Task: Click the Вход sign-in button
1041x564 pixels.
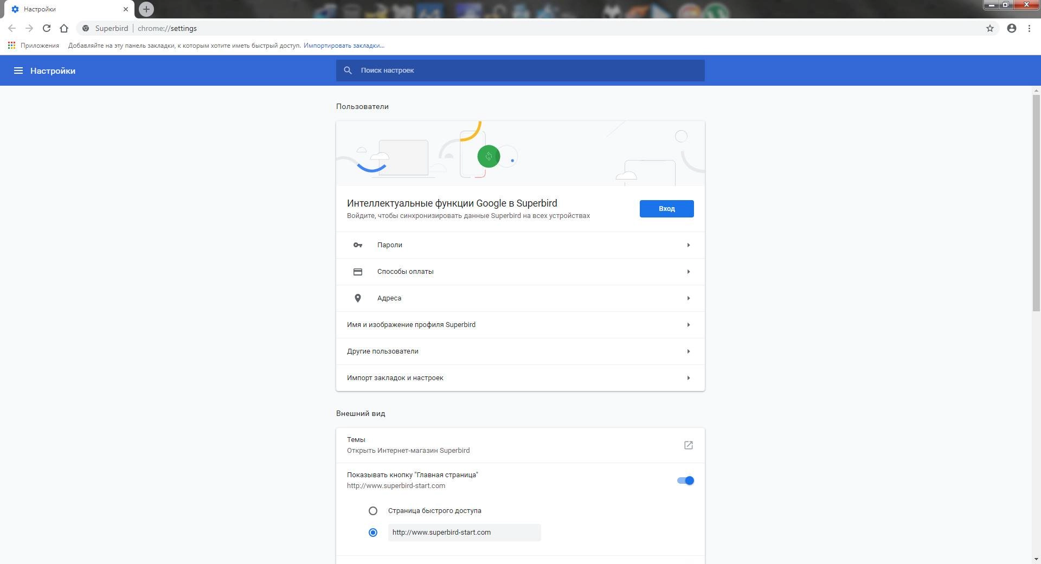Action: click(667, 209)
